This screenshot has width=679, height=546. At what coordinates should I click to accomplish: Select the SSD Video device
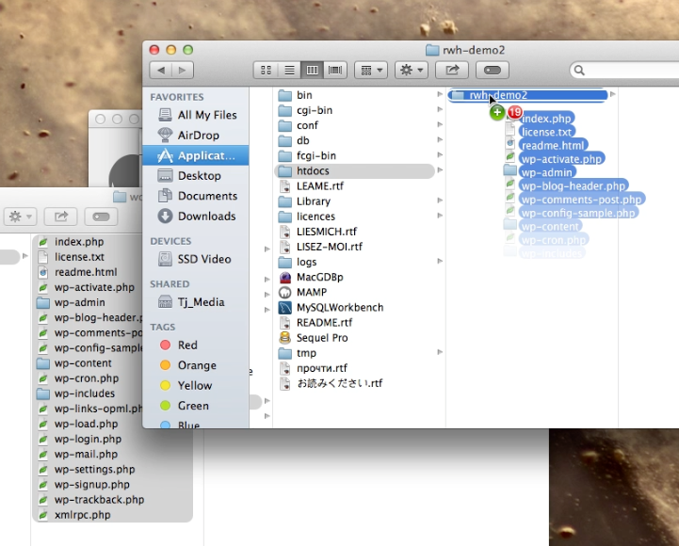(x=204, y=260)
